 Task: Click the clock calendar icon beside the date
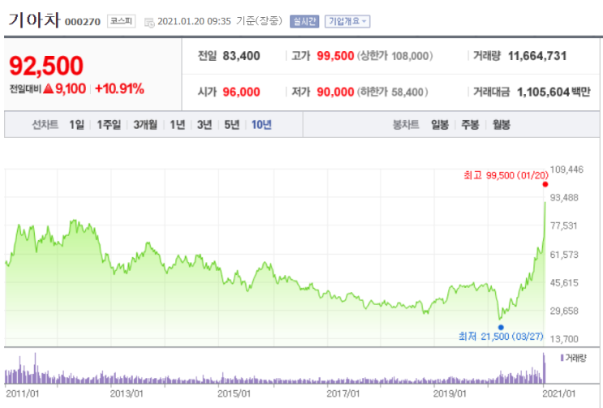[149, 22]
